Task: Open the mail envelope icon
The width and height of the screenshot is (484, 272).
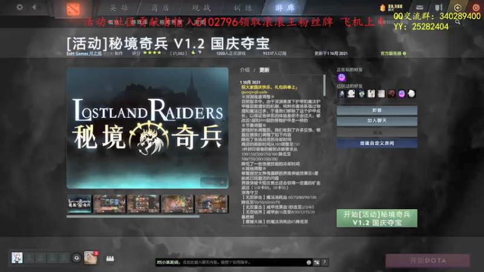Action: click(419, 7)
